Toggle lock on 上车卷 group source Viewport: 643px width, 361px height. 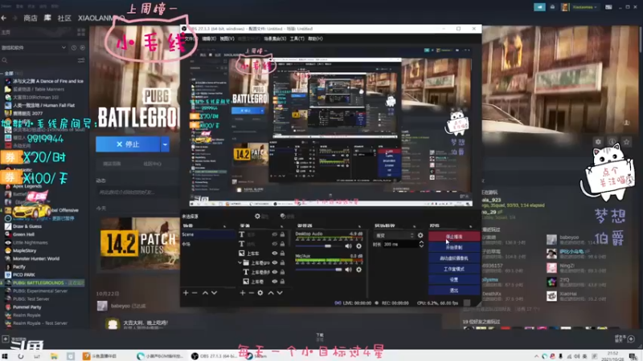pos(282,263)
